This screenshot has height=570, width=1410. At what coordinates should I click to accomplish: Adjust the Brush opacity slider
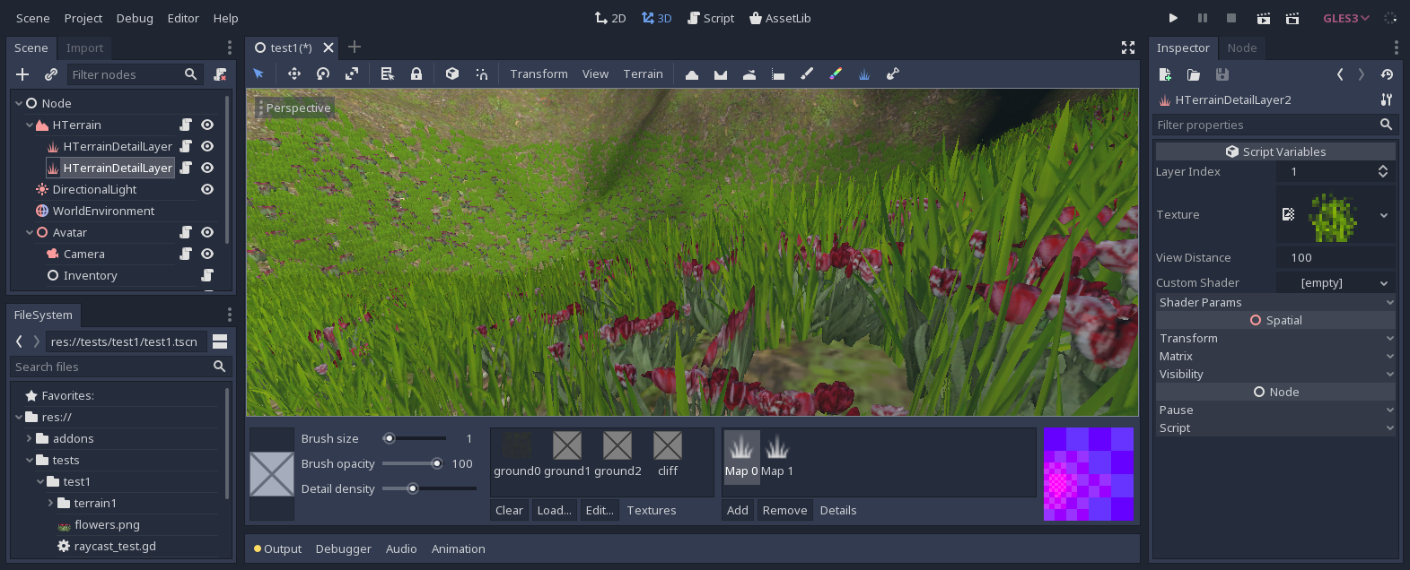coord(413,463)
